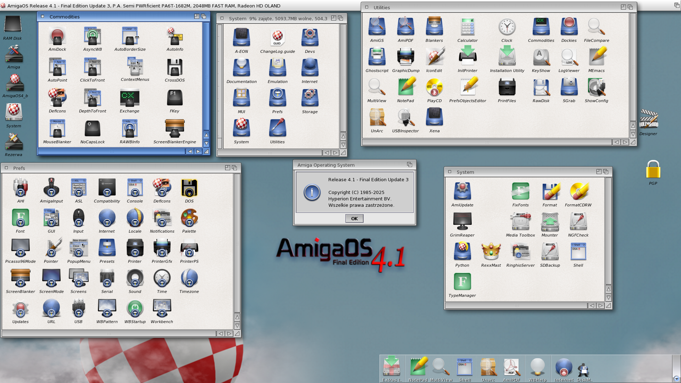Open the AmiDock commodity icon
Viewport: 681px width, 383px height.
coord(57,37)
